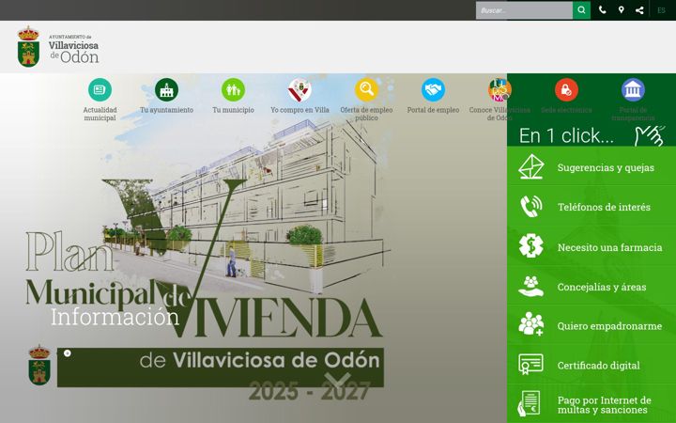Open Portal de transparencia bank icon
This screenshot has height=423, width=676.
click(x=633, y=90)
